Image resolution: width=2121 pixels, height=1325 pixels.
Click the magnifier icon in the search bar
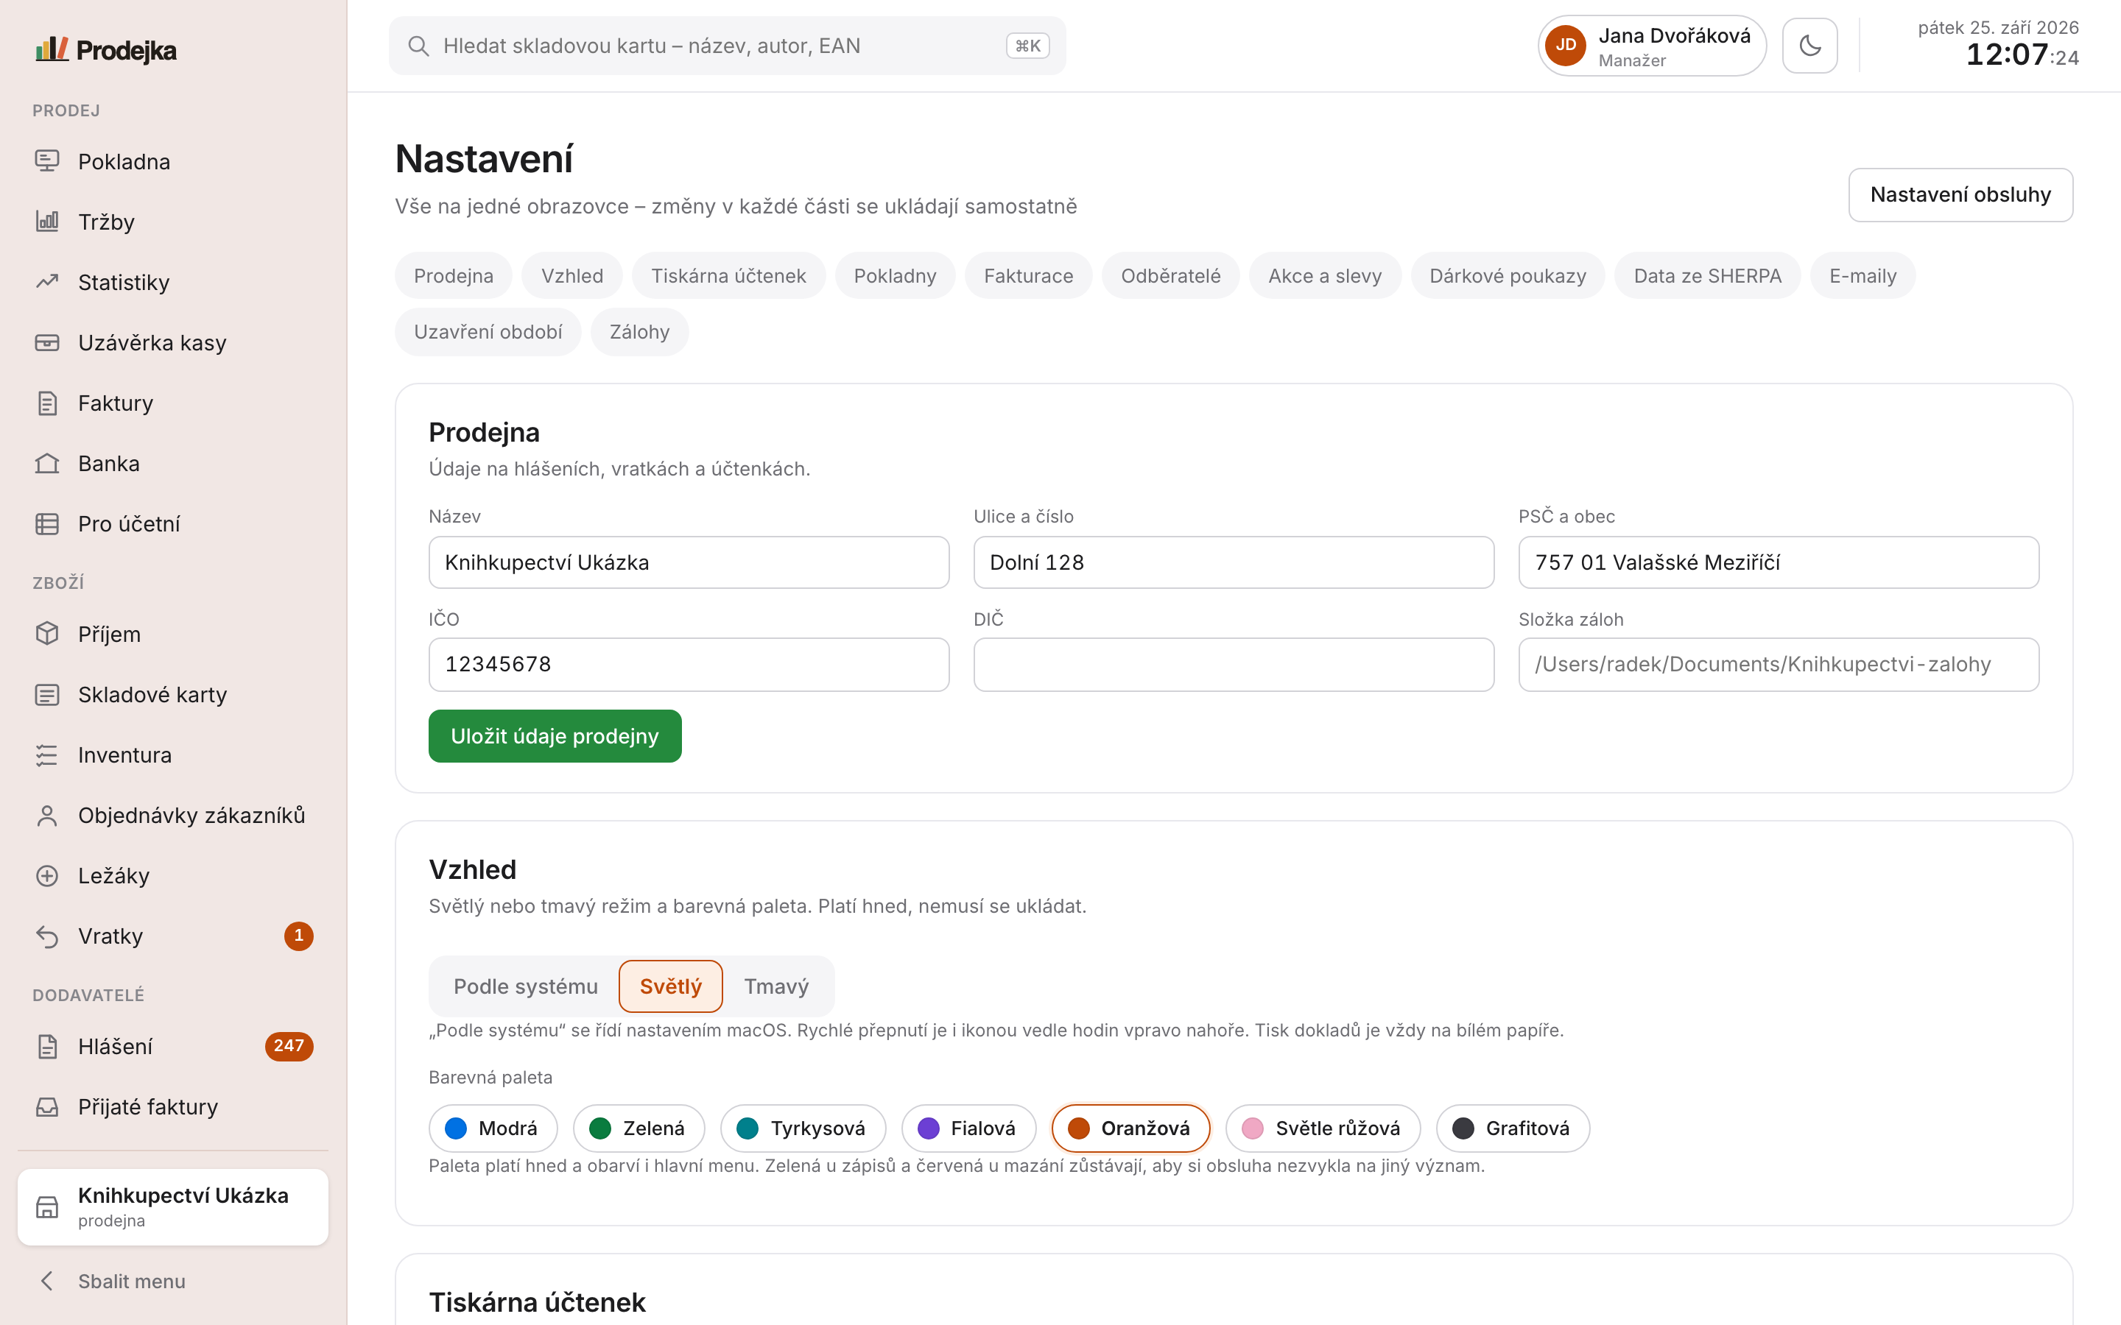point(418,46)
